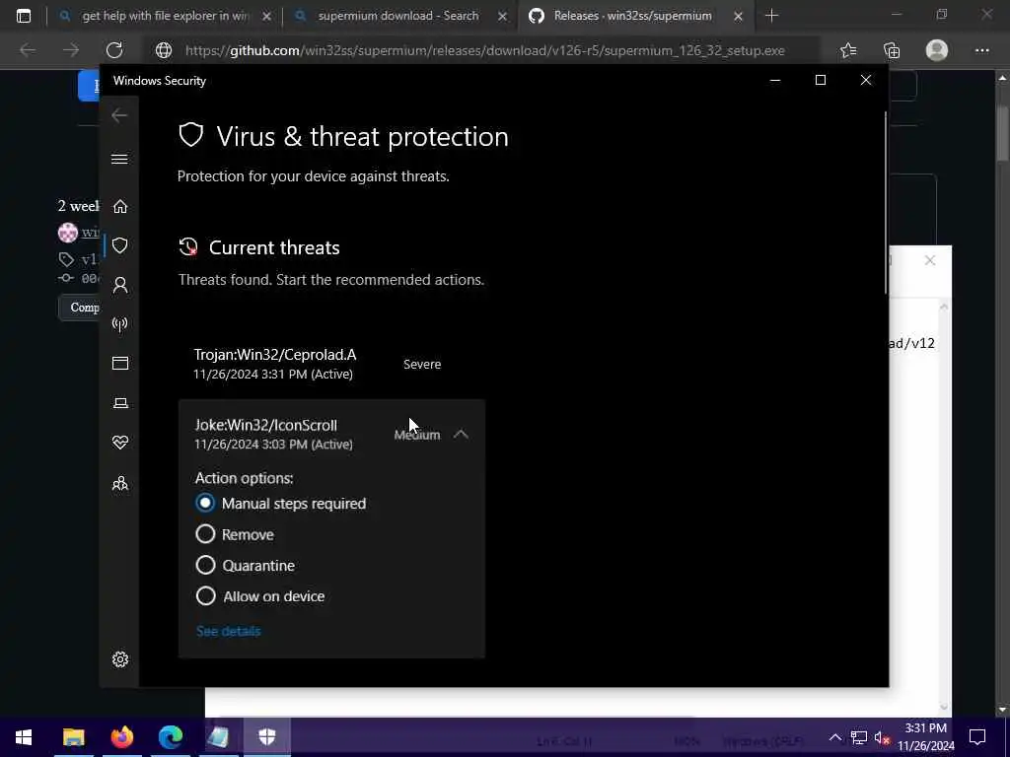This screenshot has height=757, width=1010.
Task: Show hidden system tray icons
Action: tap(834, 737)
